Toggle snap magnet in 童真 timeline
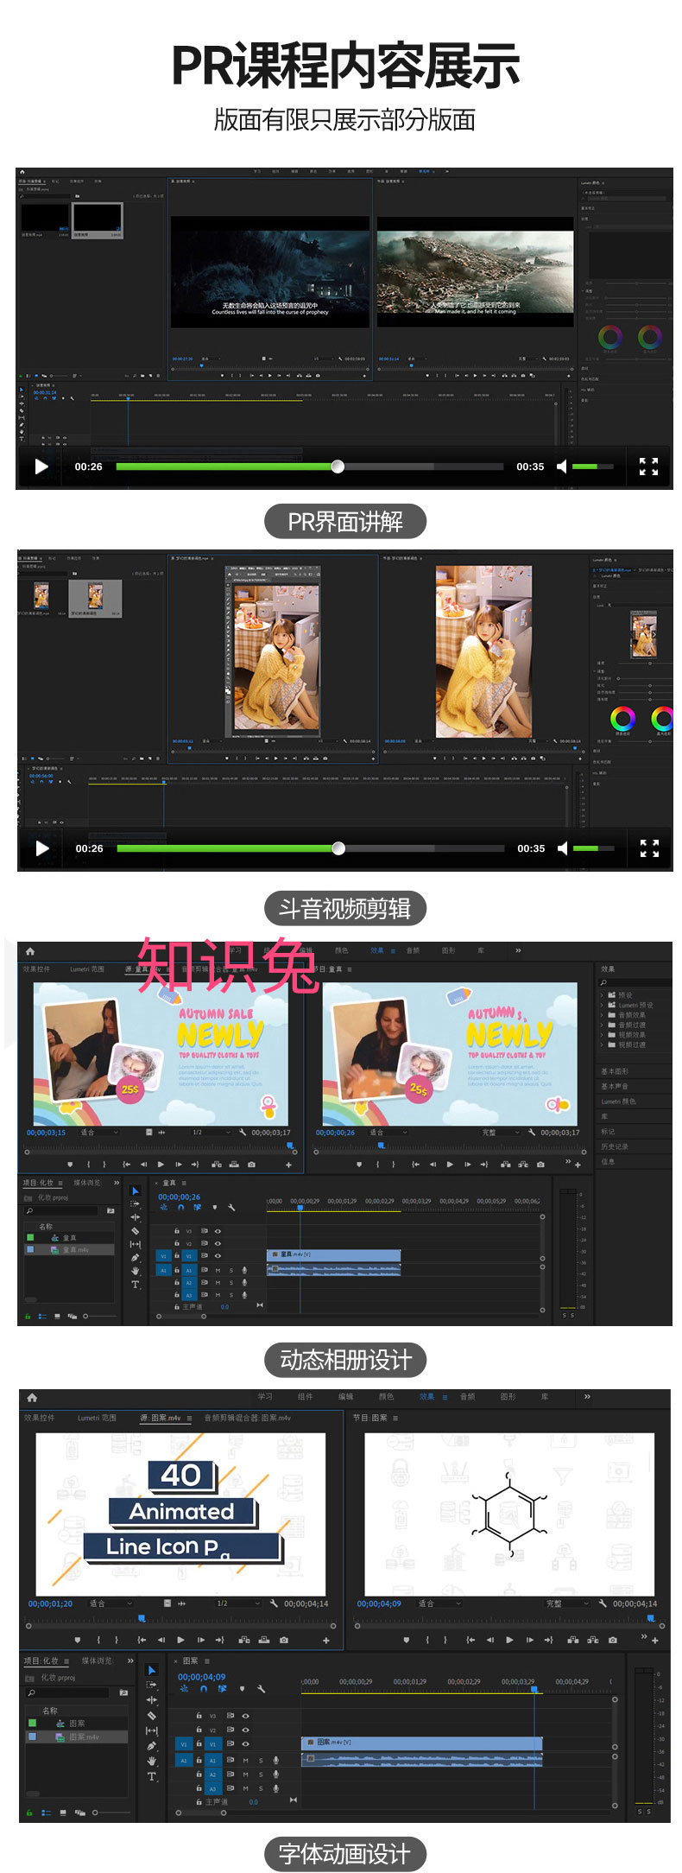The height and width of the screenshot is (1873, 682). click(x=180, y=1207)
